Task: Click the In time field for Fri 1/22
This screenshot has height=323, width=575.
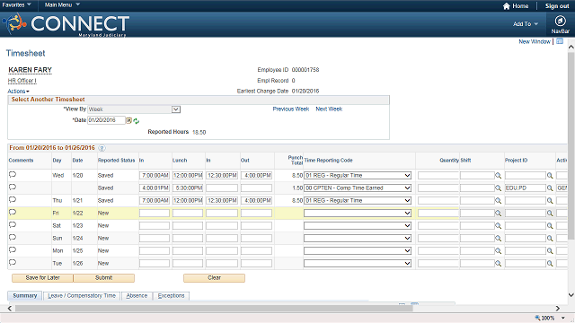Action: (155, 214)
